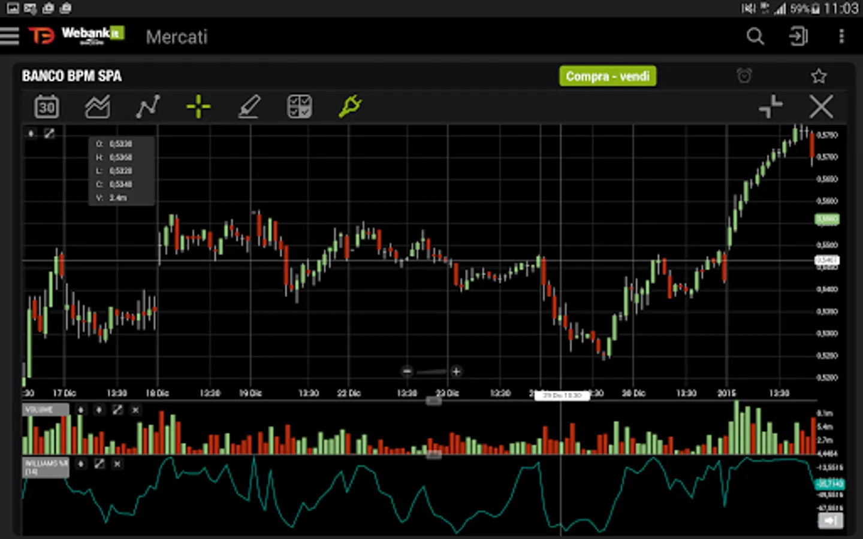This screenshot has height=539, width=863.
Task: Click the Compra - vendi button
Action: tap(608, 76)
